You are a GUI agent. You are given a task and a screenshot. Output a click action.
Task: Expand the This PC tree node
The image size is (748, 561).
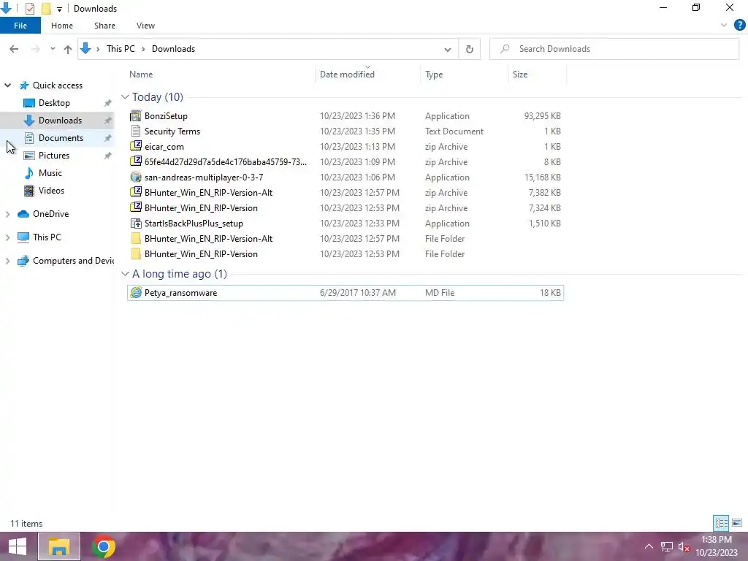pyautogui.click(x=7, y=237)
